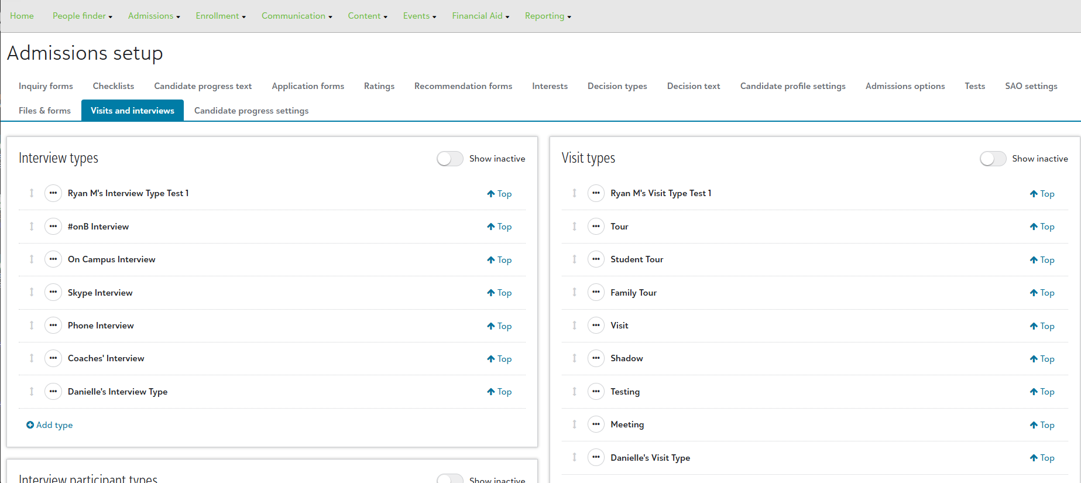The height and width of the screenshot is (483, 1081).
Task: Expand the Financial Aid menu
Action: coord(481,16)
